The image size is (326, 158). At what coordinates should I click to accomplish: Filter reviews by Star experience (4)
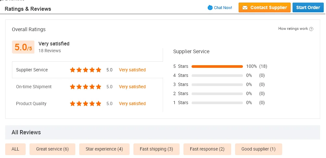coord(104,149)
